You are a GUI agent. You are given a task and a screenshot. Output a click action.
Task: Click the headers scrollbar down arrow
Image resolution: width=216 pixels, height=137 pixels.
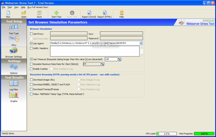pos(141,55)
